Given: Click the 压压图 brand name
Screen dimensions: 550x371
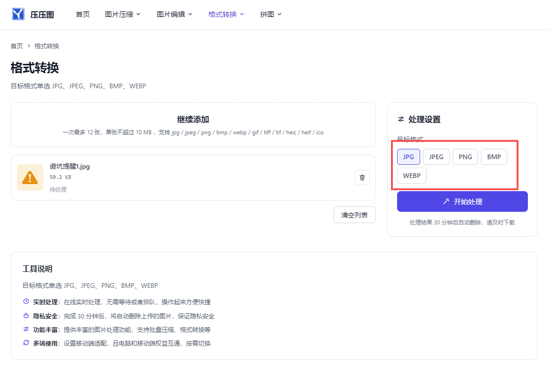Looking at the screenshot, I should coord(42,15).
